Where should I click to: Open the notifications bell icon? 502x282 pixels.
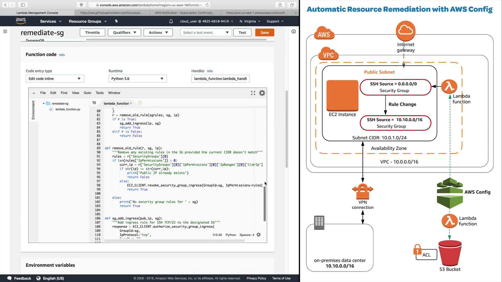tap(171, 21)
